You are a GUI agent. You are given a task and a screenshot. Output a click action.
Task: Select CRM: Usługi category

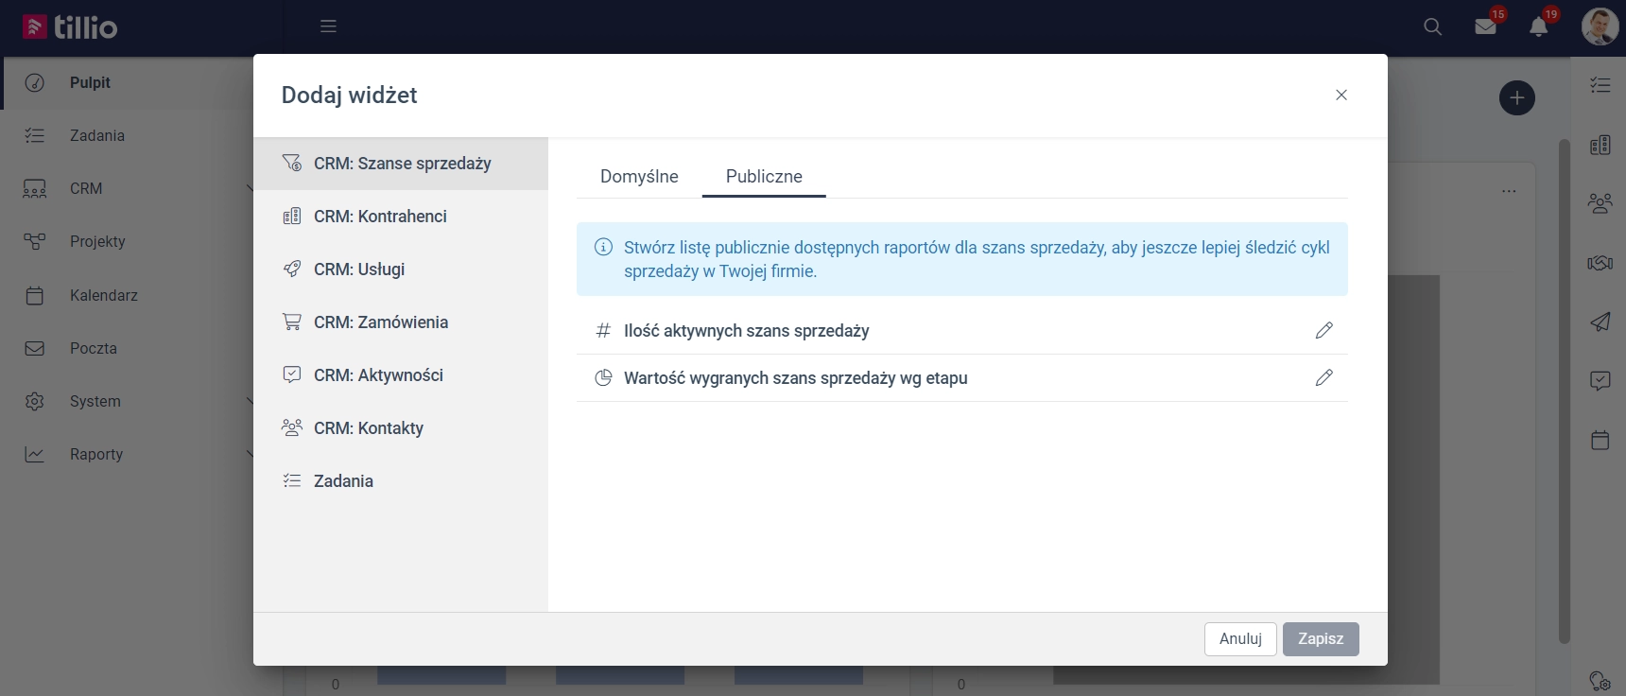click(401, 270)
